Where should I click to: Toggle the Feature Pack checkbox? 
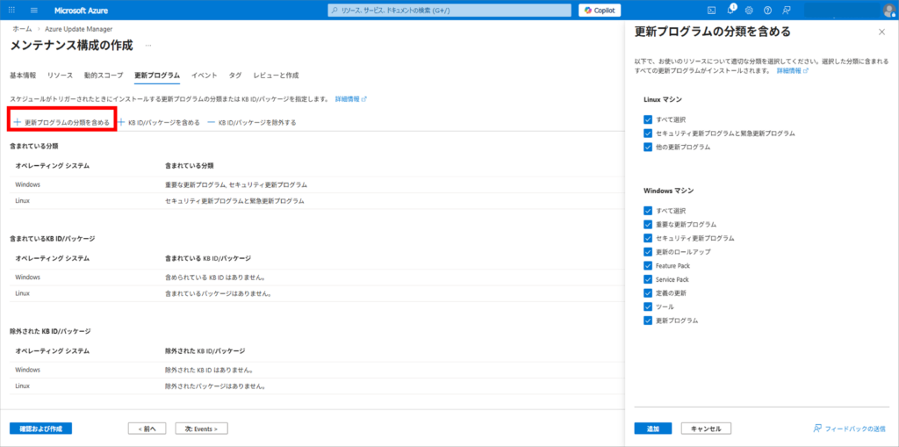[x=648, y=265]
